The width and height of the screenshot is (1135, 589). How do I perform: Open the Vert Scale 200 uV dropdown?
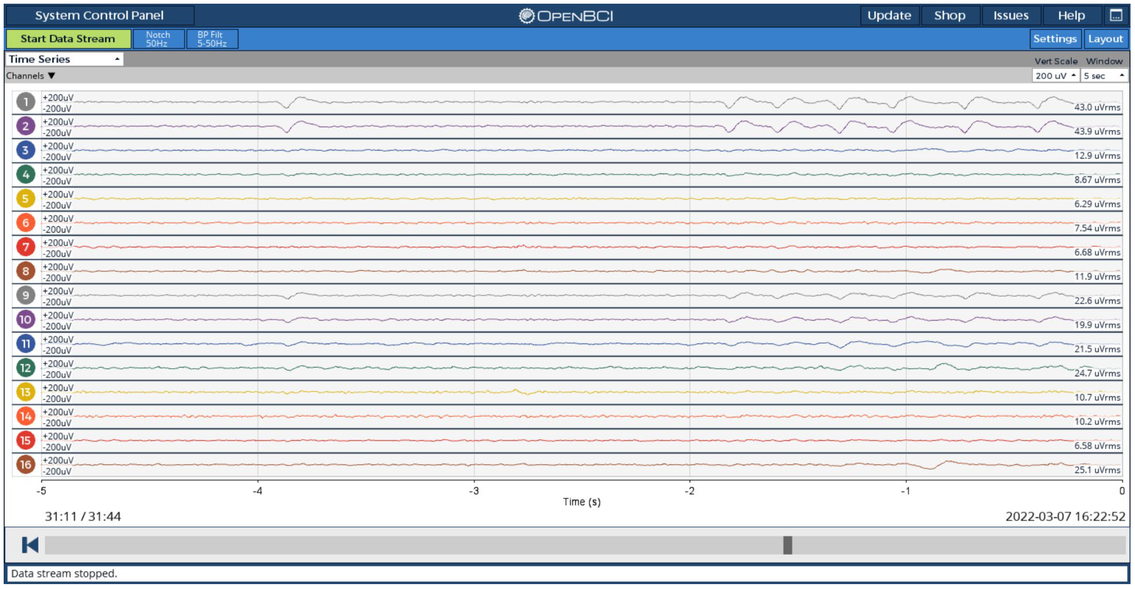click(1055, 76)
